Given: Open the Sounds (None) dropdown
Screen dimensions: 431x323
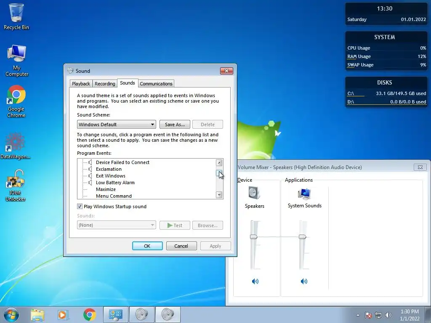Looking at the screenshot, I should pyautogui.click(x=116, y=225).
